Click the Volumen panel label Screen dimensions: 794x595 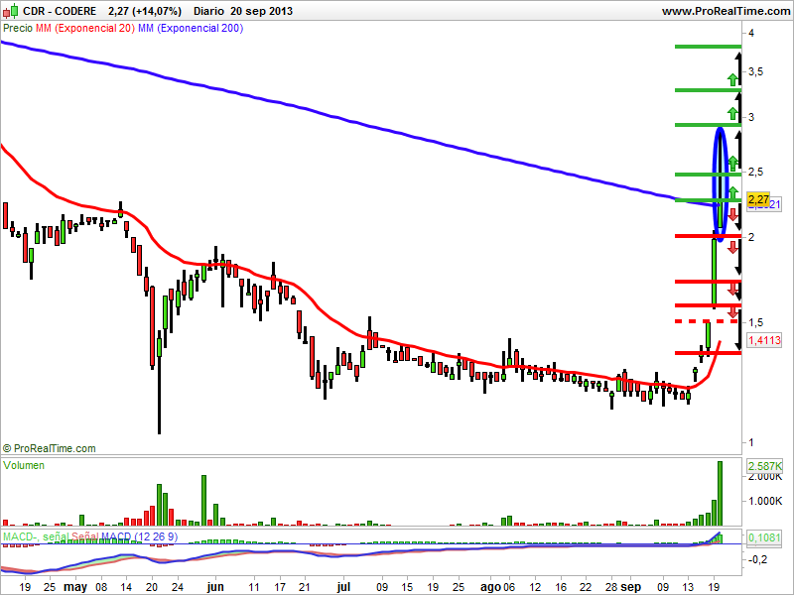point(24,465)
